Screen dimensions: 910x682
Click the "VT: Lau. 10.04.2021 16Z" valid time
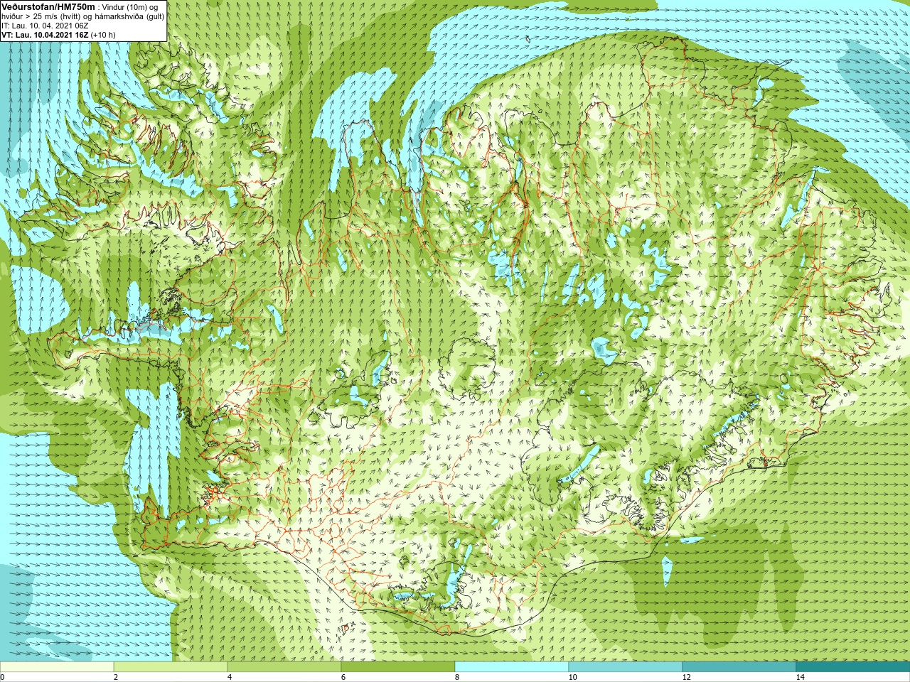[45, 35]
